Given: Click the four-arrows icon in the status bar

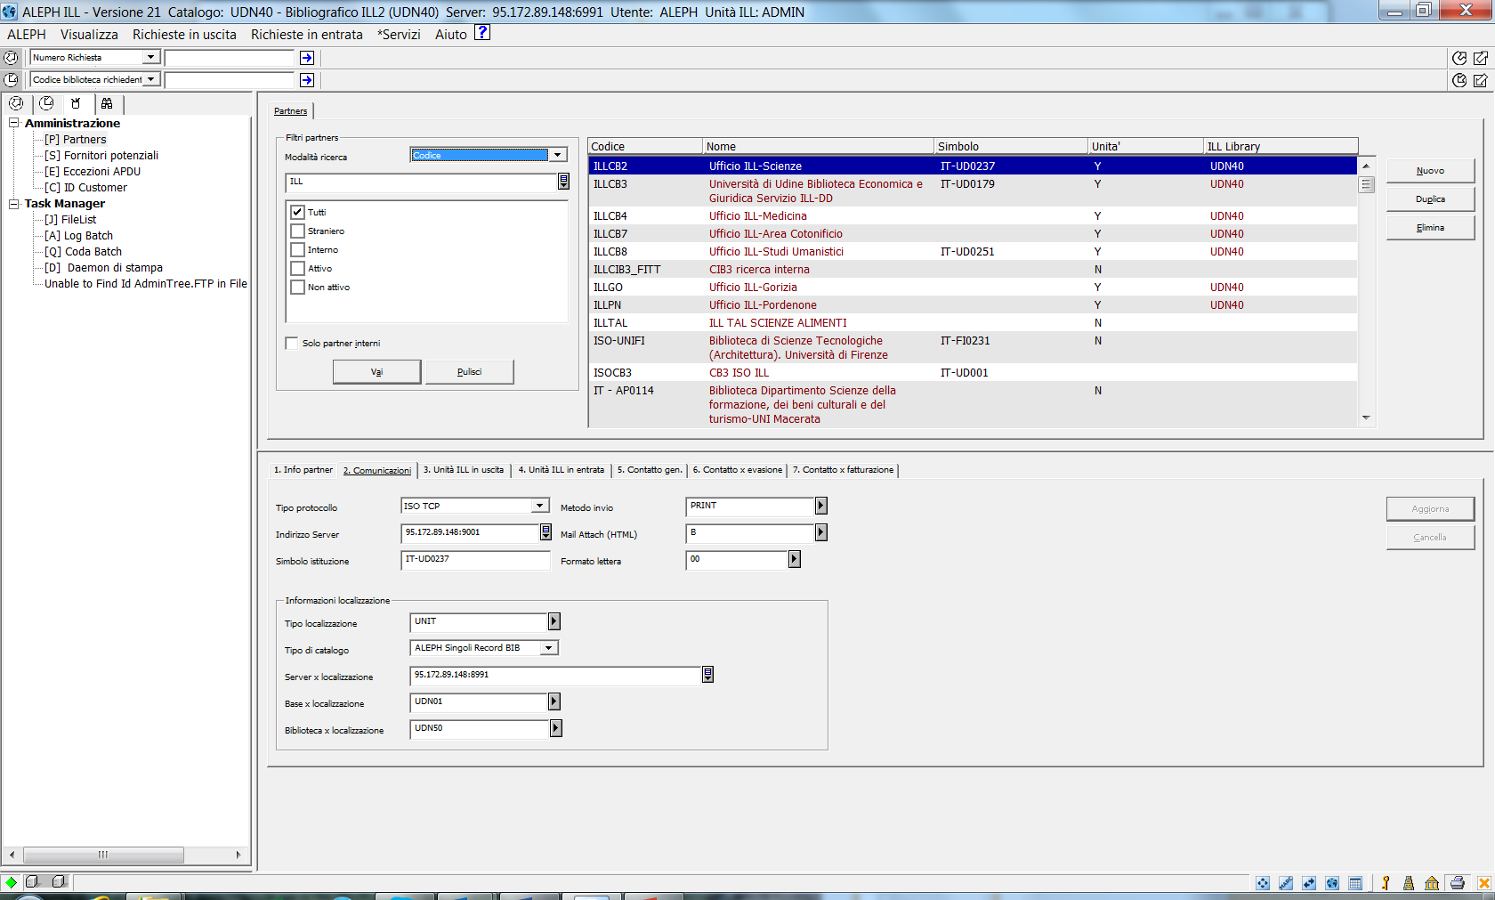Looking at the screenshot, I should coord(1263,883).
